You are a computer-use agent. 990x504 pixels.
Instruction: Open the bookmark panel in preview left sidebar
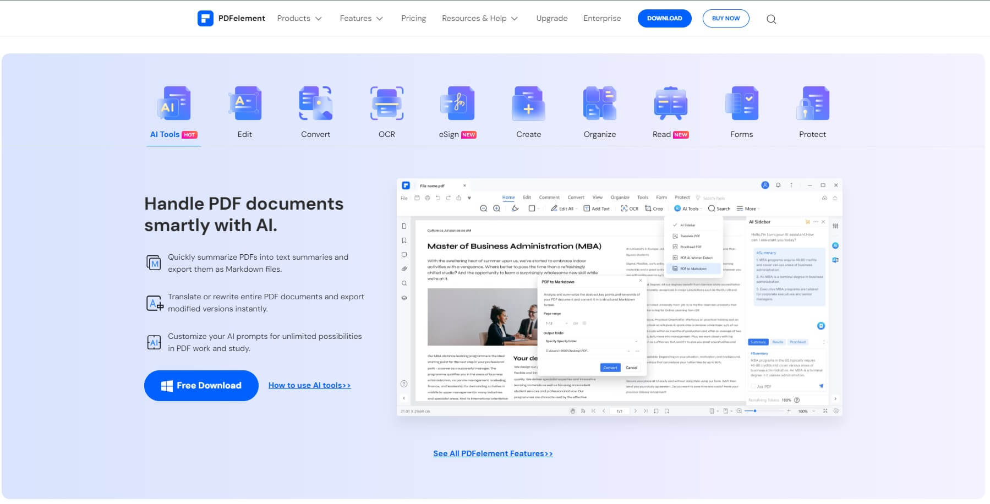pos(404,240)
